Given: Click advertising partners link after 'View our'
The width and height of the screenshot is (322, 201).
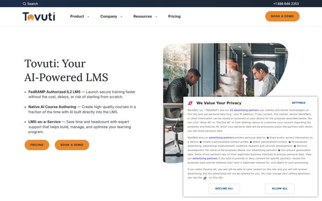Looking at the screenshot, I should [x=205, y=158].
